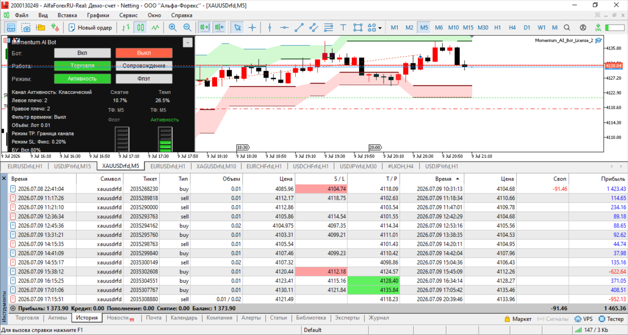Viewport: 628px width, 335px height.
Task: Close the bottom toolbox panel
Action: point(4,178)
